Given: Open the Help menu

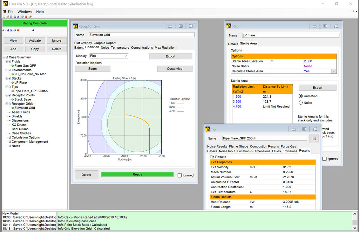Looking at the screenshot, I should 40,12.
